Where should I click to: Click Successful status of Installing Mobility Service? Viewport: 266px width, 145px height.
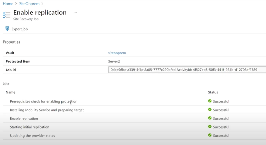click(221, 110)
